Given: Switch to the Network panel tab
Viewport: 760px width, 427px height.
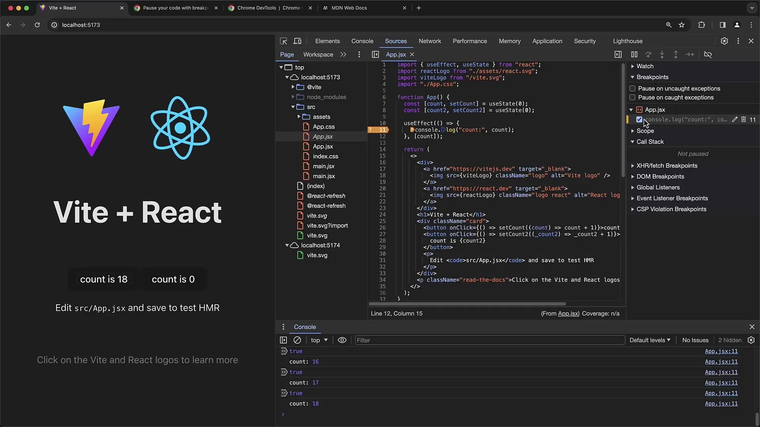Looking at the screenshot, I should (x=429, y=41).
